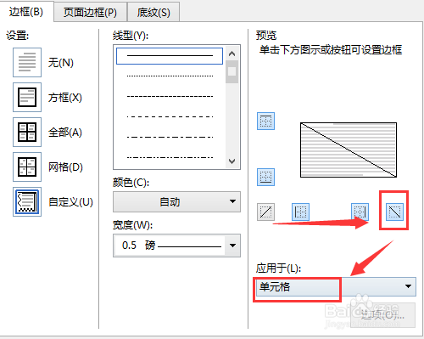This screenshot has width=424, height=339.
Task: Select the 方框(X) box border icon
Action: point(27,97)
